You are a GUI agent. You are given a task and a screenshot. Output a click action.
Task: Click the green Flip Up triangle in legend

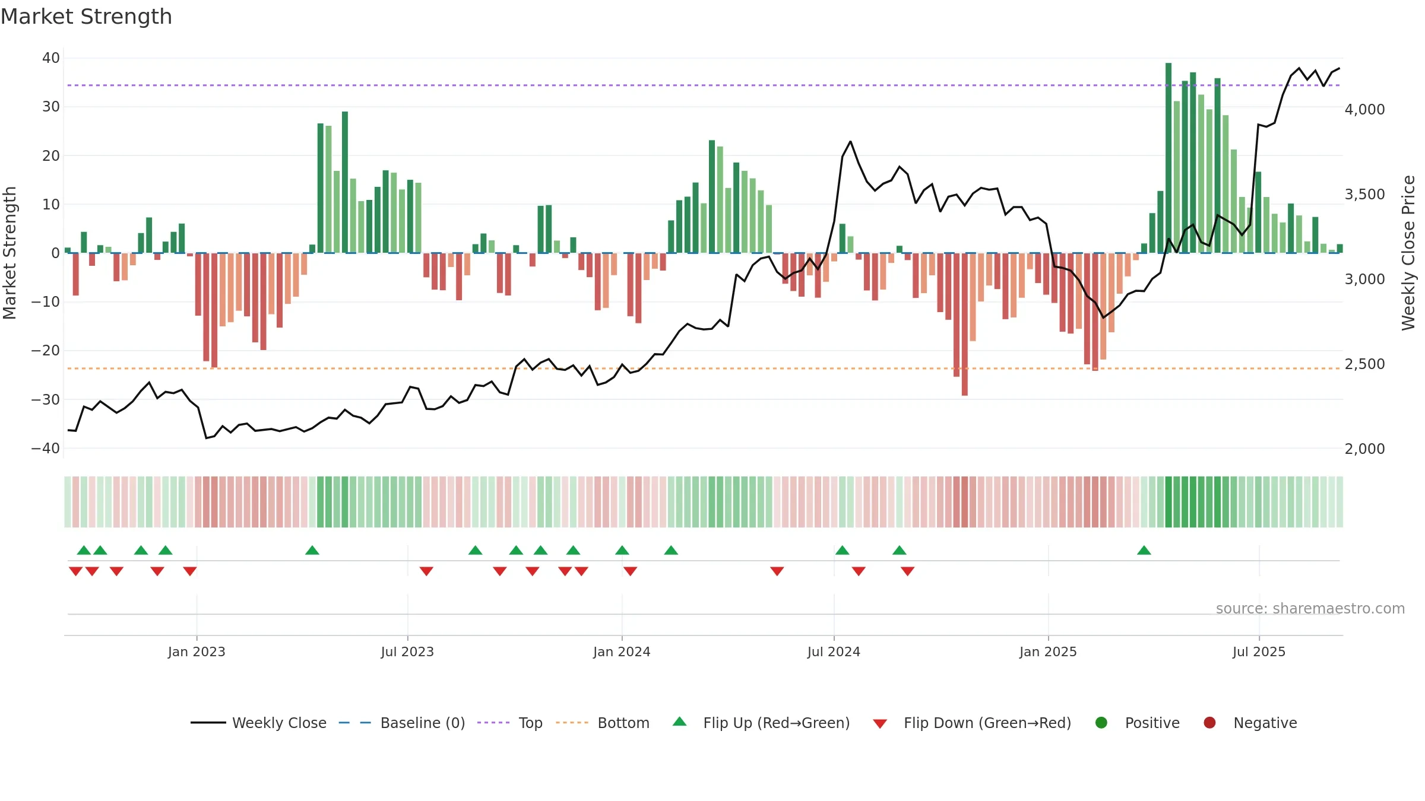(x=680, y=721)
